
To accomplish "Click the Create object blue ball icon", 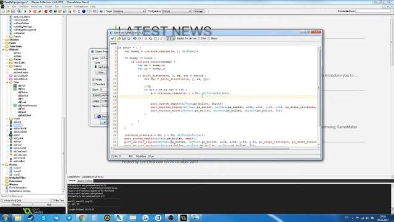I will pyautogui.click(x=84, y=11).
